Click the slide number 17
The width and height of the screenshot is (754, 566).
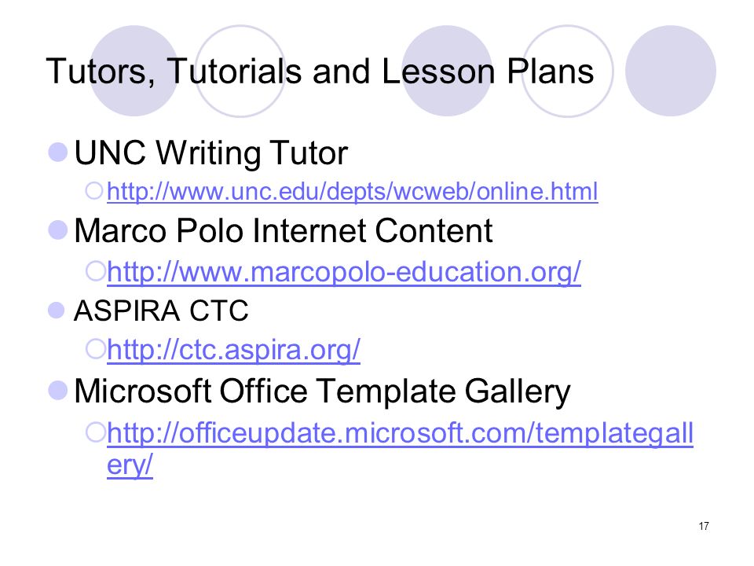704,526
